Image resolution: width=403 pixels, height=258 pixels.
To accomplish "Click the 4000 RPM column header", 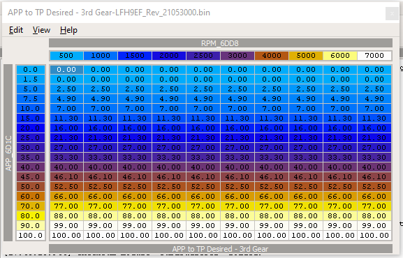I will pos(272,56).
